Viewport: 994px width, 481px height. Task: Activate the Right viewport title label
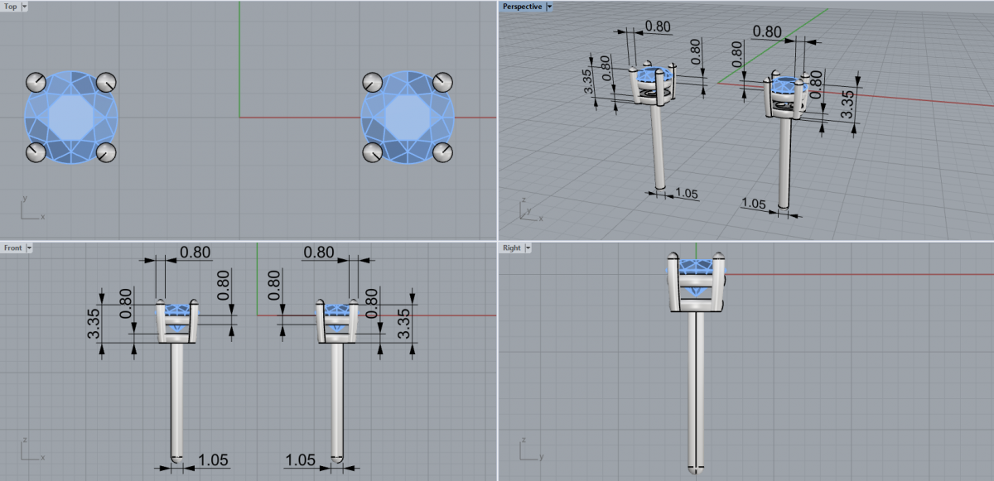pyautogui.click(x=512, y=248)
